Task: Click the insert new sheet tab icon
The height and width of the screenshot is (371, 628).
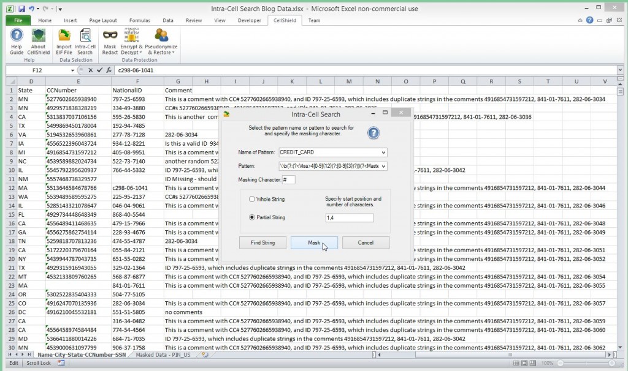Action: (205, 354)
